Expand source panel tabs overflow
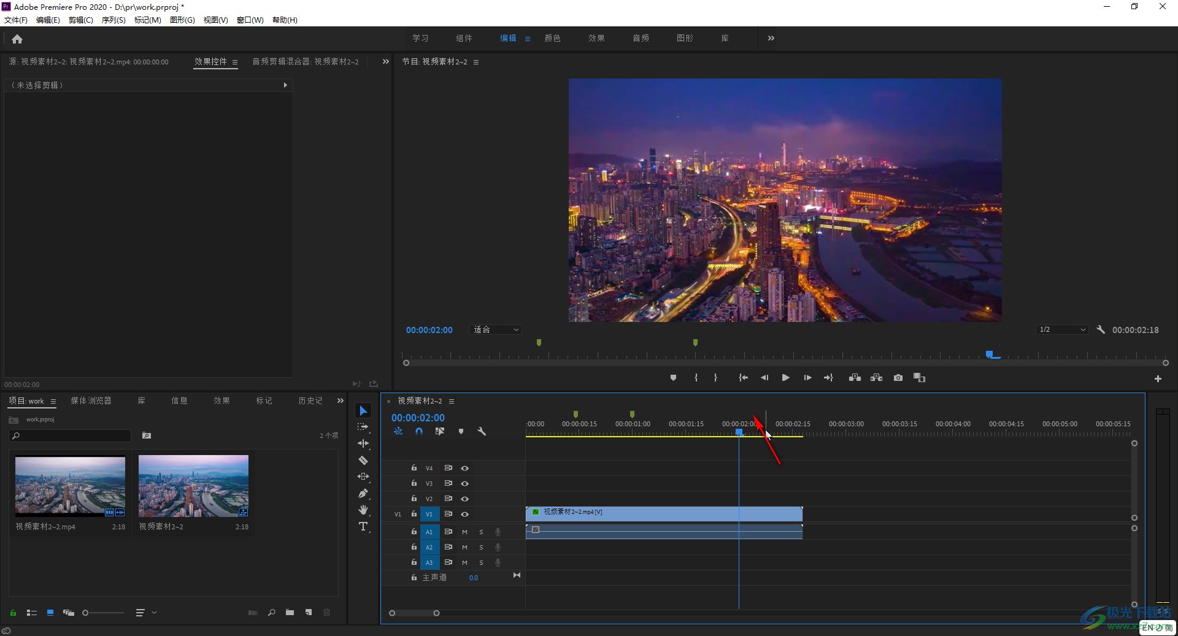The image size is (1178, 636). [x=385, y=61]
